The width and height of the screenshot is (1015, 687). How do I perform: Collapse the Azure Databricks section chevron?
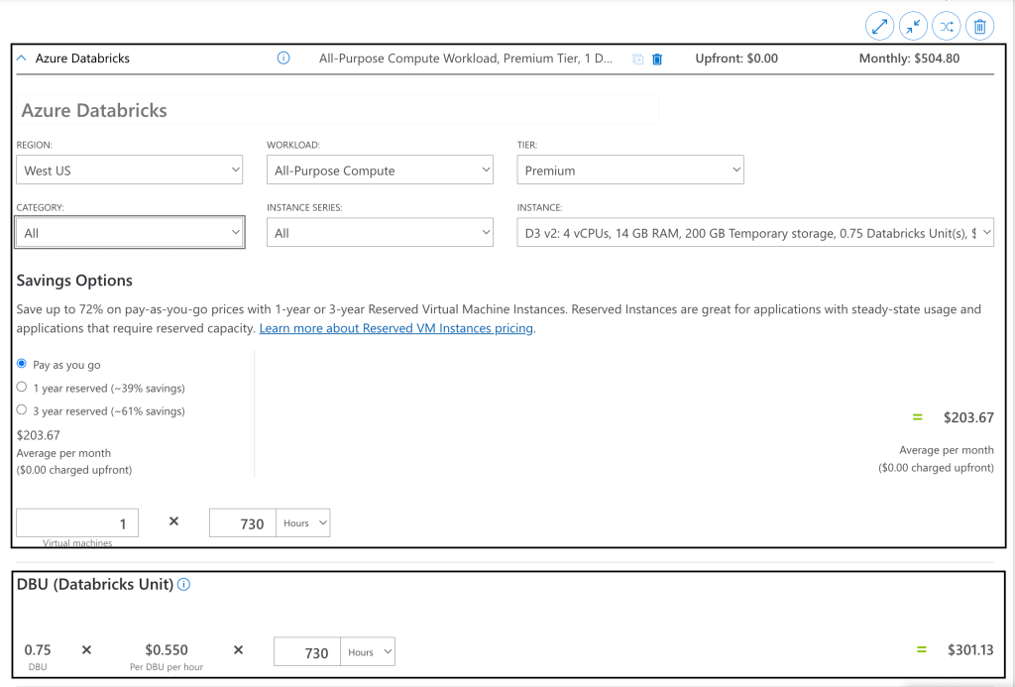[22, 58]
